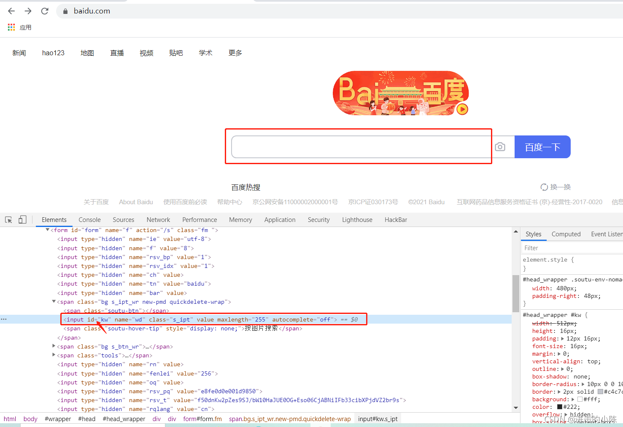The image size is (623, 427).
Task: Collapse the span bg s_ipt_wr node
Action: 54,301
